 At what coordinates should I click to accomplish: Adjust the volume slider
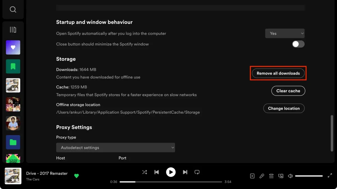tap(309, 176)
